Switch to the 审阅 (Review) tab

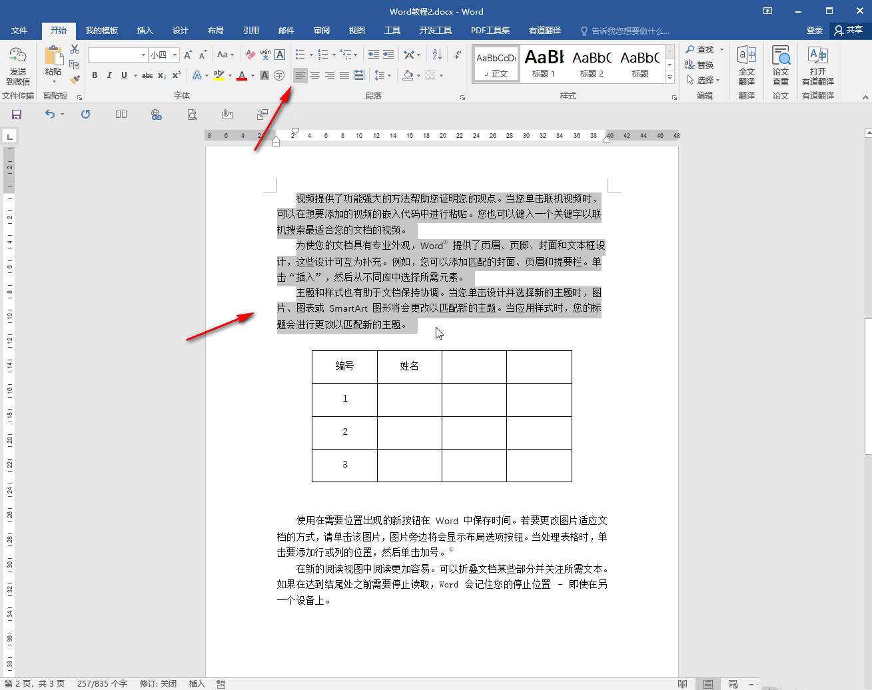coord(322,31)
